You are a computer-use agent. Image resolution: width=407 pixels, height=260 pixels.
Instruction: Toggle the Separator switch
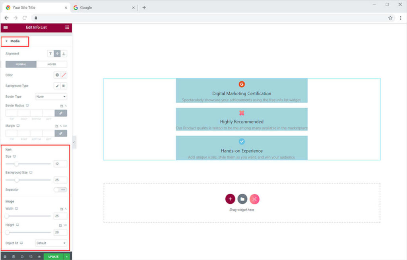tap(60, 190)
